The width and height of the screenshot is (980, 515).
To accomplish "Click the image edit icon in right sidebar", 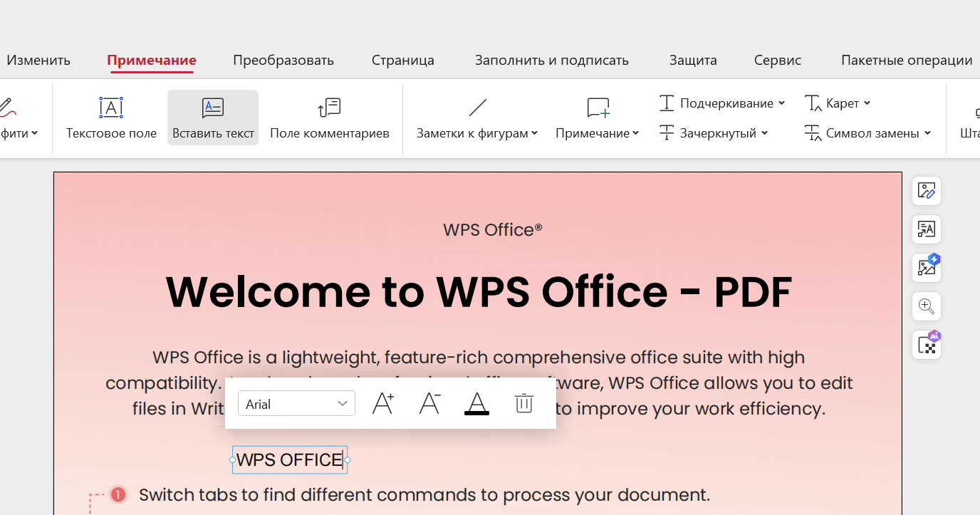I will [x=926, y=190].
